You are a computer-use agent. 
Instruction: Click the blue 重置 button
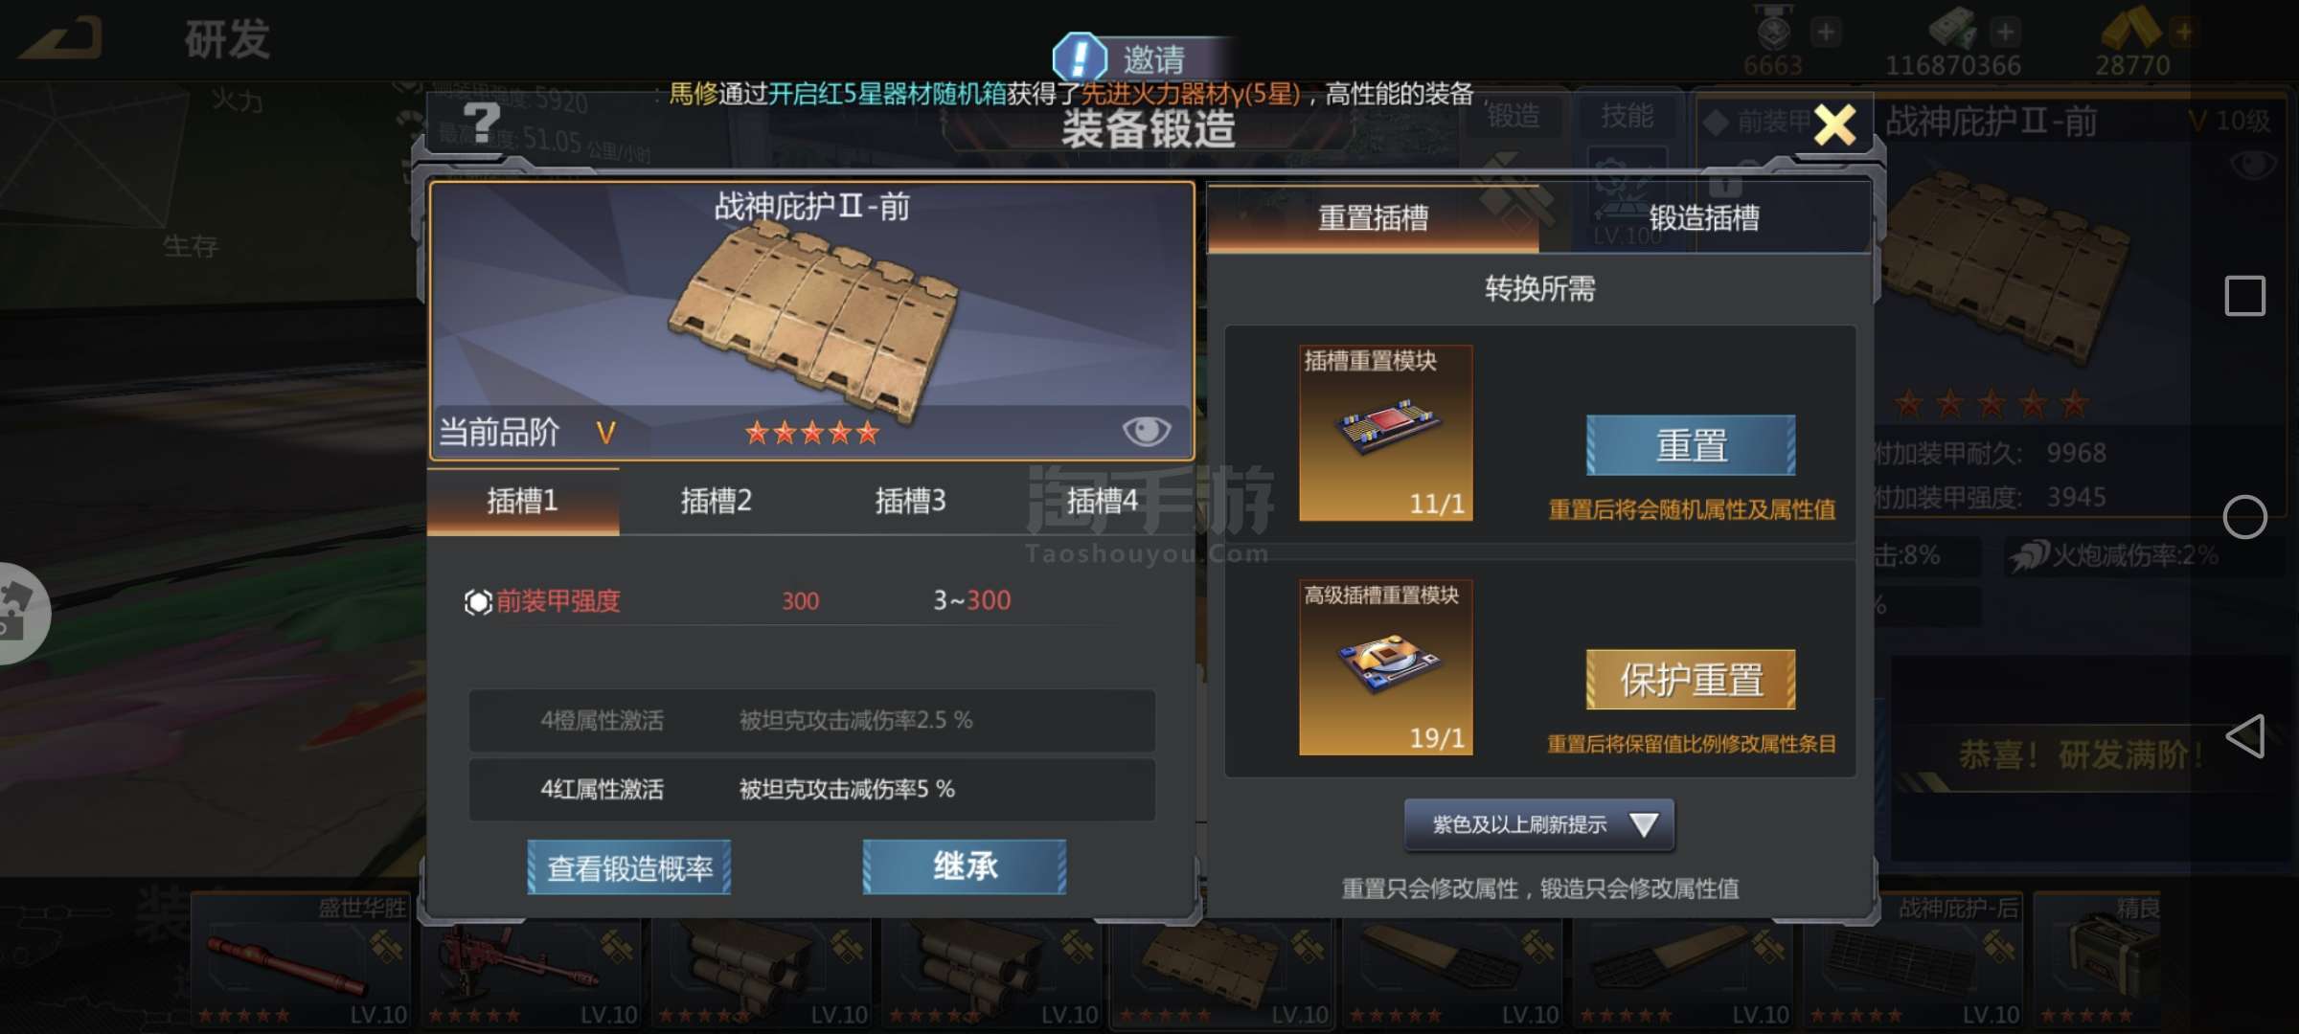click(x=1691, y=445)
